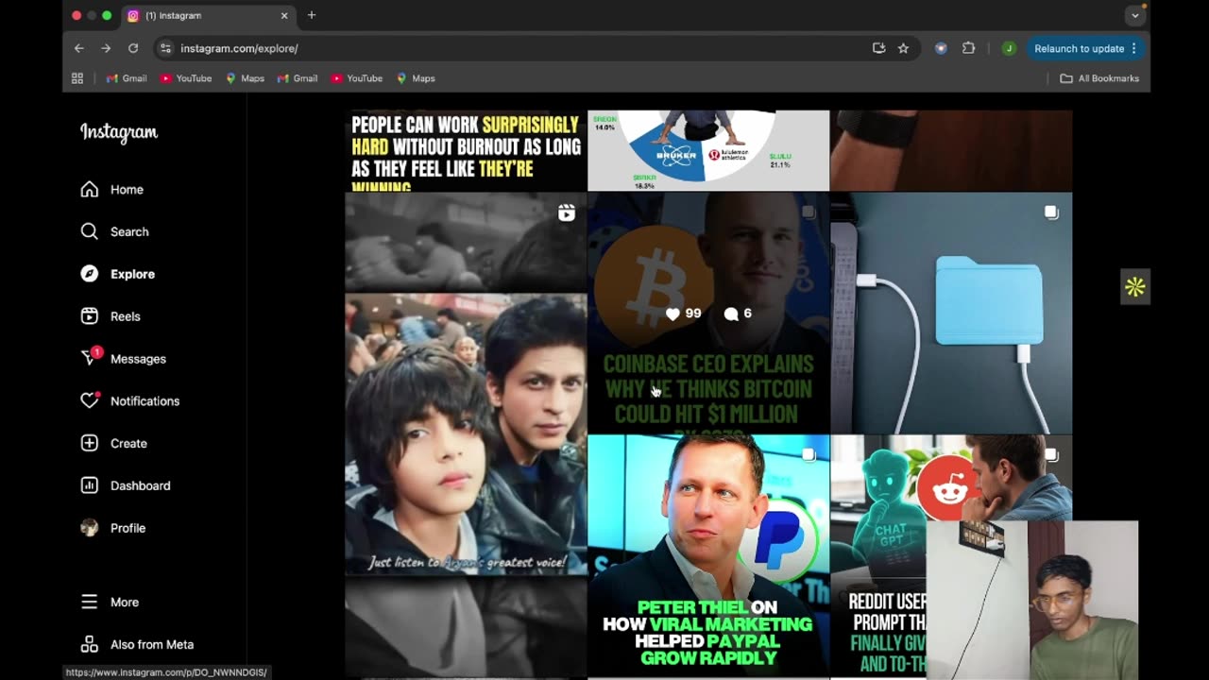This screenshot has width=1209, height=680.
Task: Click the Search magnifier icon
Action: click(x=90, y=231)
